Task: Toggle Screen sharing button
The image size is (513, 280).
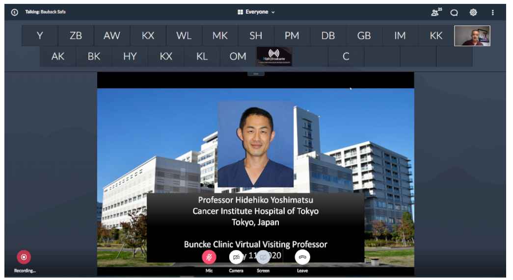Action: [x=263, y=257]
